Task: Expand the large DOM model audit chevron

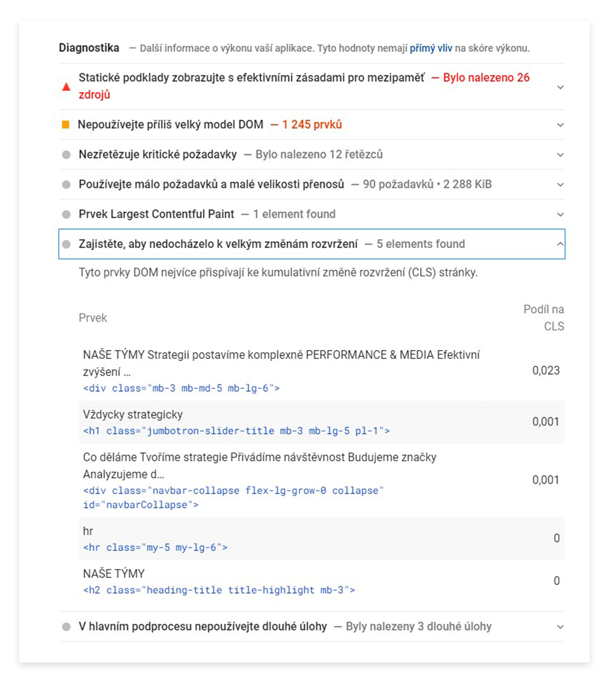Action: click(x=560, y=125)
